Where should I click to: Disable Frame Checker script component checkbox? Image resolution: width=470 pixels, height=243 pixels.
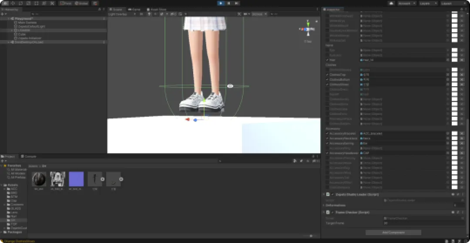click(332, 212)
